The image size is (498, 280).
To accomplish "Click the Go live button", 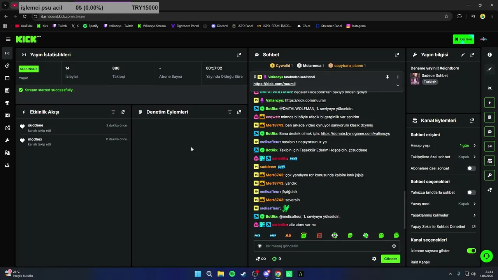I will pyautogui.click(x=463, y=39).
